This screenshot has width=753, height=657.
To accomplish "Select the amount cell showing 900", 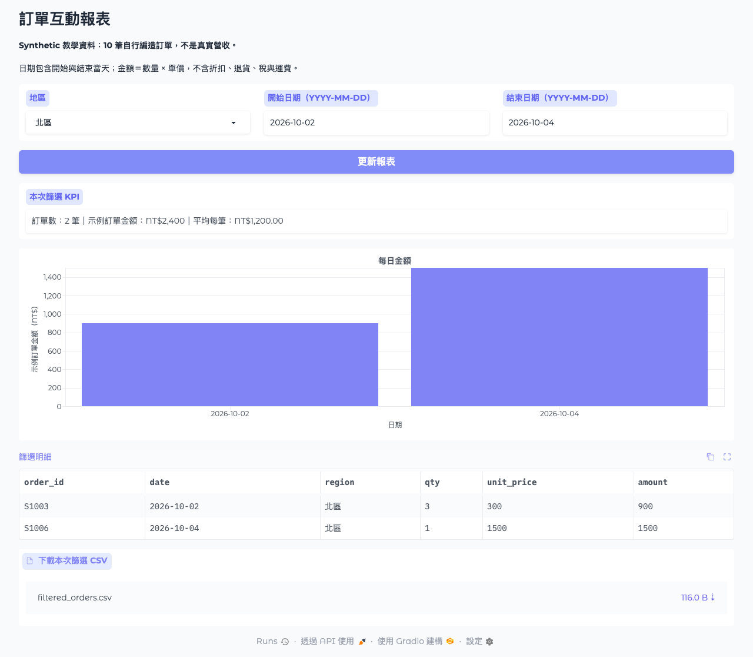I will [684, 506].
